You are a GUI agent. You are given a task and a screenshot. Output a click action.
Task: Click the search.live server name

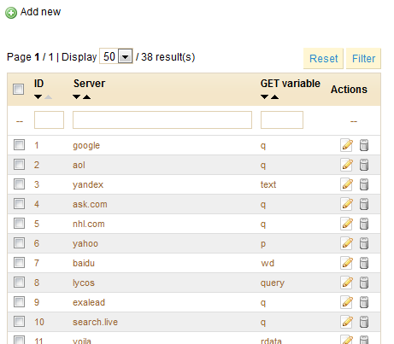95,322
